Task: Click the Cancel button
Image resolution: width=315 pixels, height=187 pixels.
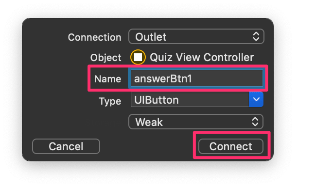Action: pyautogui.click(x=66, y=146)
